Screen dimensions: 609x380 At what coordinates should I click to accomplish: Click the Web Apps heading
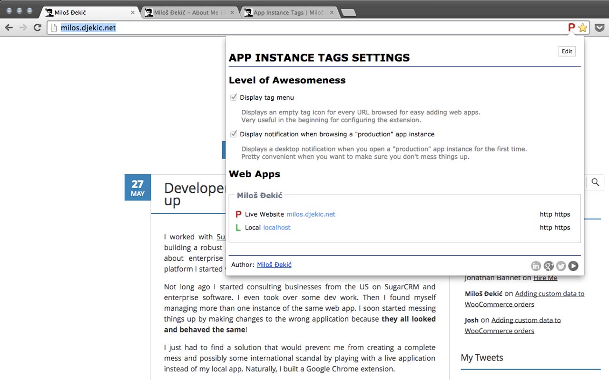pyautogui.click(x=255, y=174)
